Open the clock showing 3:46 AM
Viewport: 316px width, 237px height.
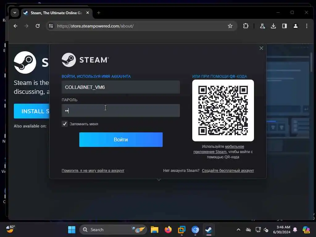pyautogui.click(x=282, y=230)
